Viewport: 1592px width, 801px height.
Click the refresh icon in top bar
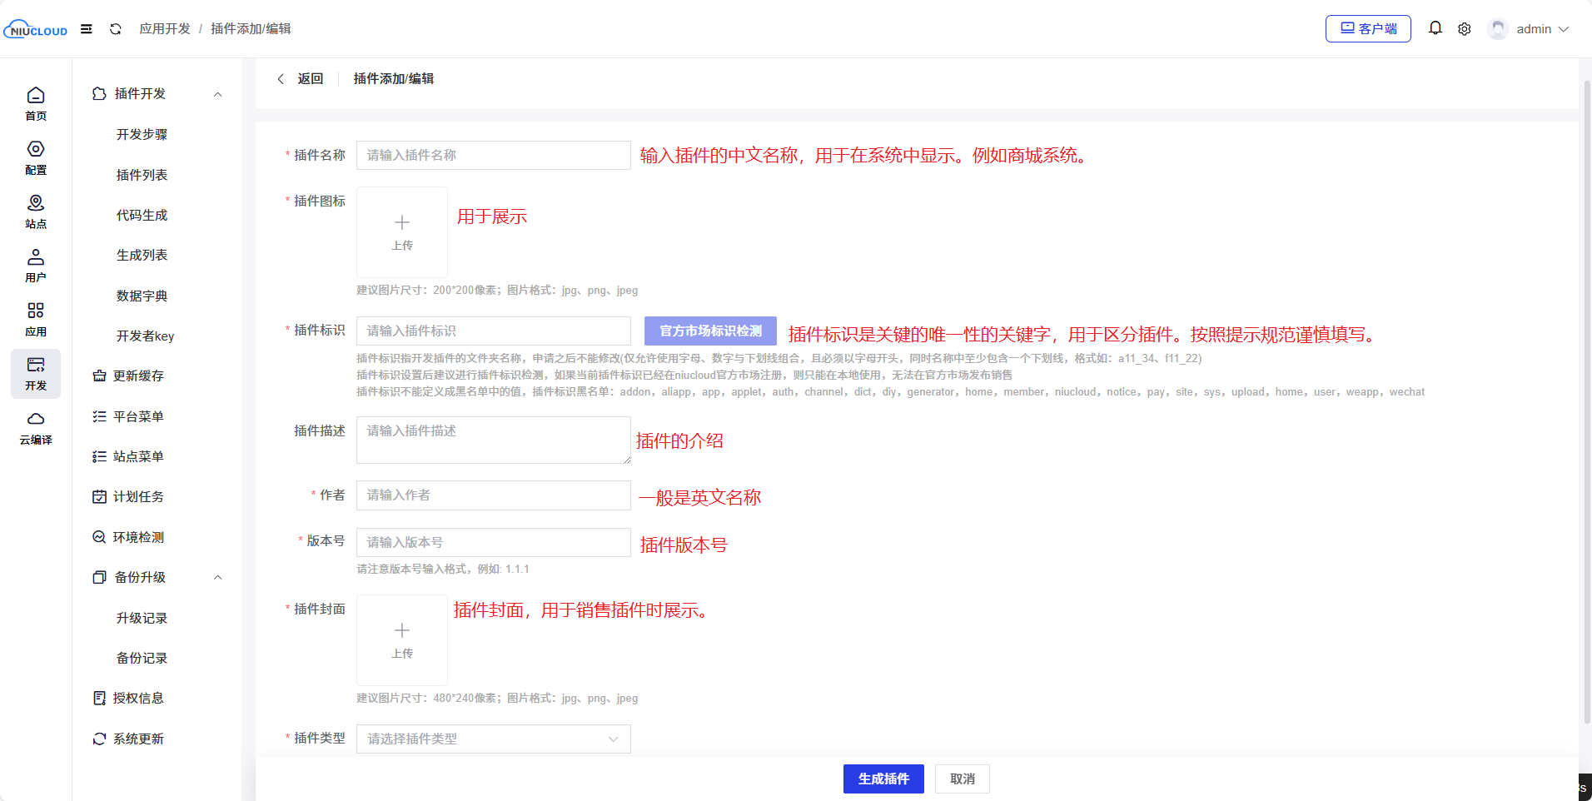116,29
